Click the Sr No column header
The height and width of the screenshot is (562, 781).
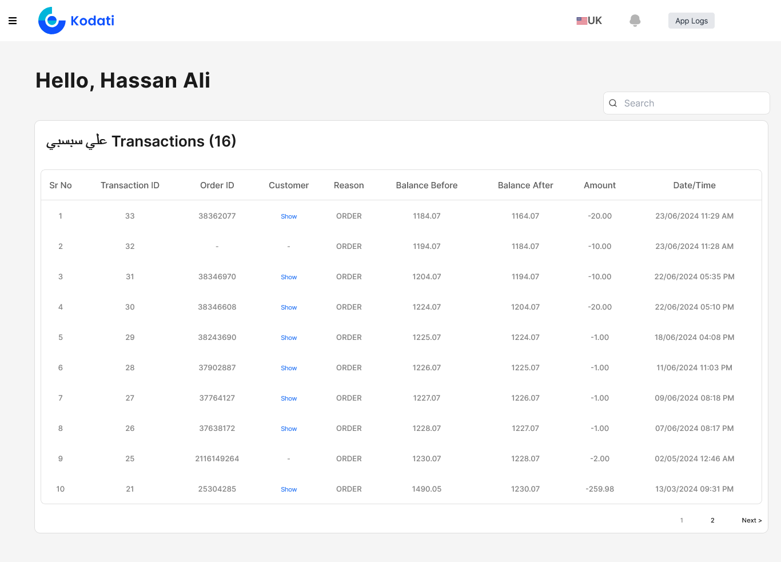[61, 185]
